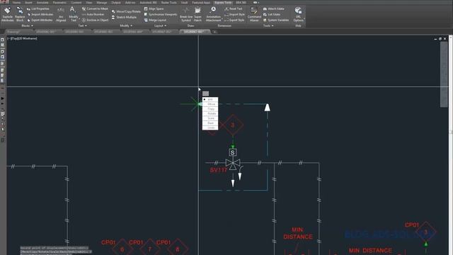Image resolution: width=453 pixels, height=255 pixels.
Task: Click the Move/Copy/Rotate tool
Action: (x=126, y=11)
